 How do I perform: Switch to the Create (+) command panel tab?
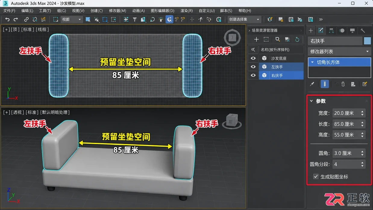tap(311, 30)
